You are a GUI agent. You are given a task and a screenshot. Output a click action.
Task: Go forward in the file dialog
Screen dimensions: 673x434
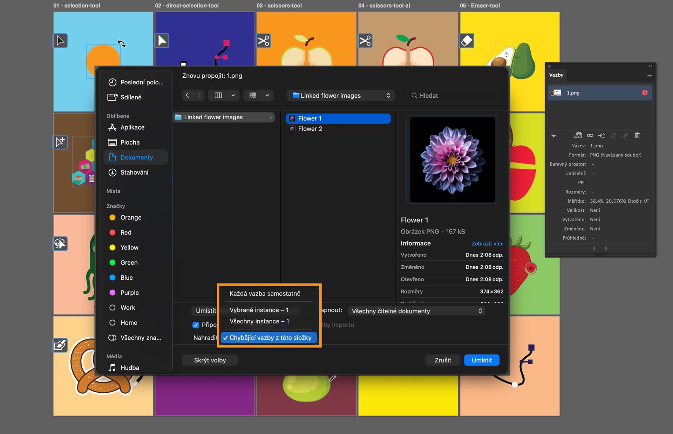(x=199, y=95)
